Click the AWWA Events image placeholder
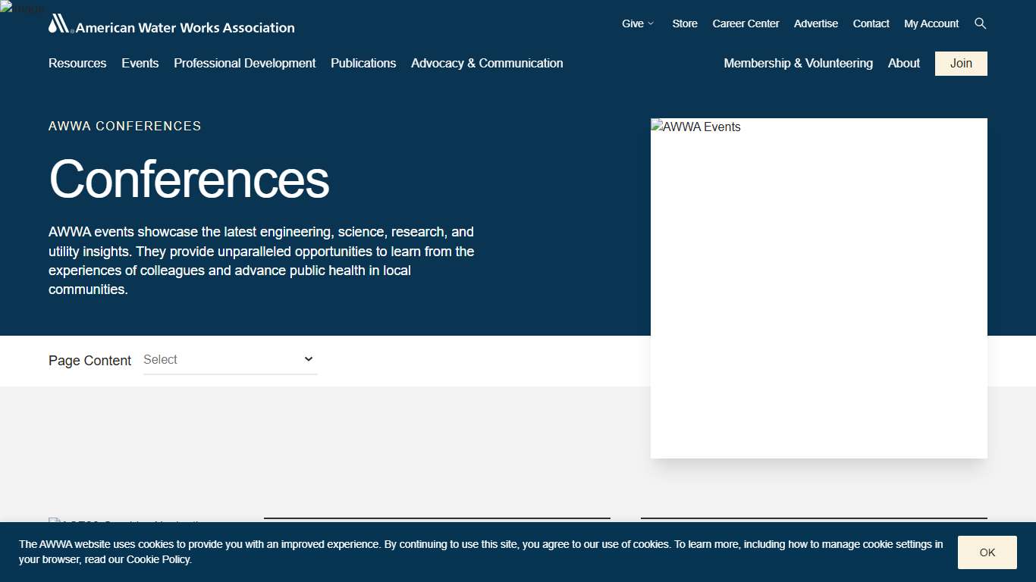The image size is (1036, 582). (x=818, y=288)
